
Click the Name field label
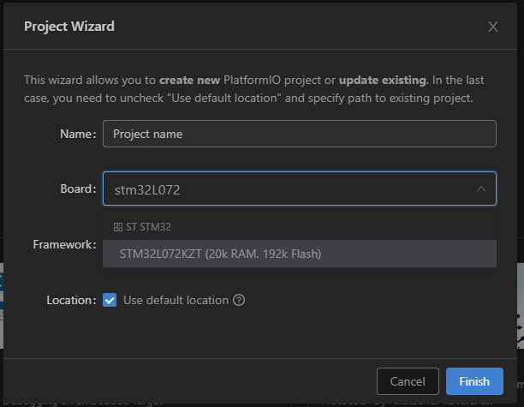77,135
